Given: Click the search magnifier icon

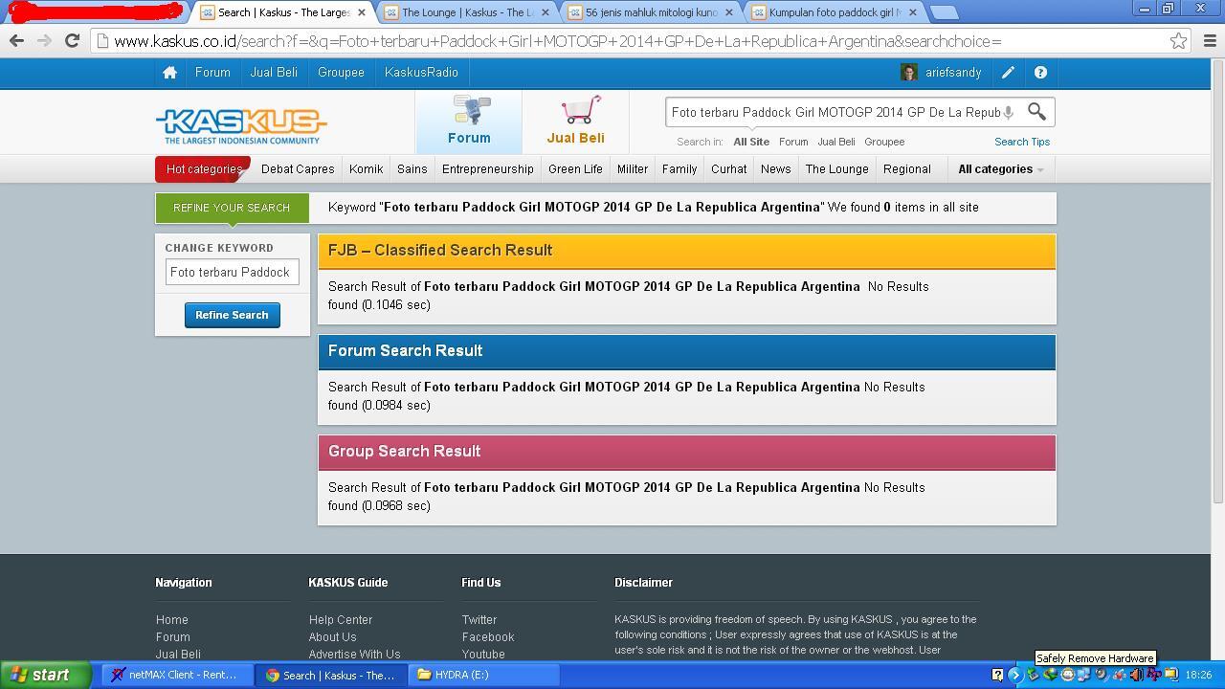Looking at the screenshot, I should [1036, 112].
